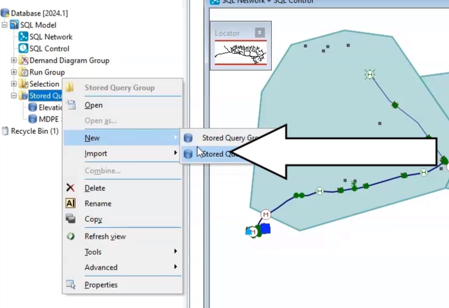The image size is (449, 308).
Task: Choose New in the context menu
Action: (x=123, y=138)
